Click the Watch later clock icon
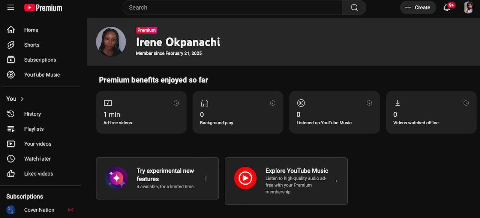480x218 pixels. [11, 159]
